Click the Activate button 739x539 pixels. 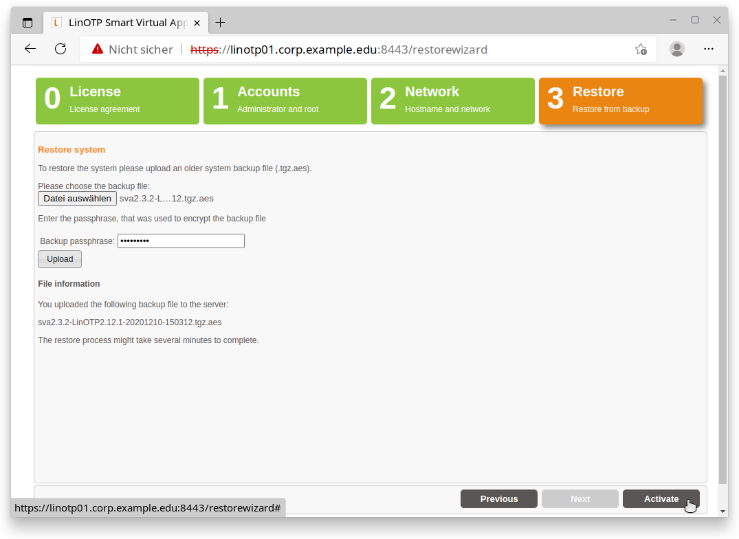pyautogui.click(x=661, y=499)
